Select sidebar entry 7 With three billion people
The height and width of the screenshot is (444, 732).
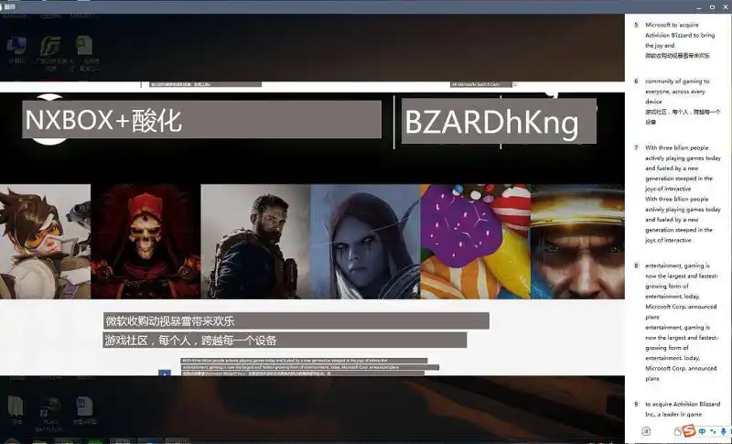(676, 193)
